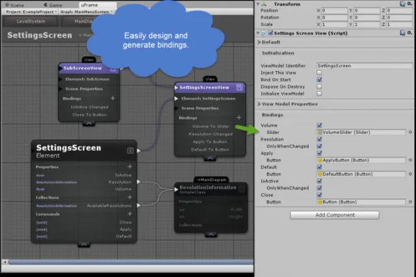The height and width of the screenshot is (277, 416).
Task: Add a binding to the SettingsScreenView node
Action: coord(239,117)
